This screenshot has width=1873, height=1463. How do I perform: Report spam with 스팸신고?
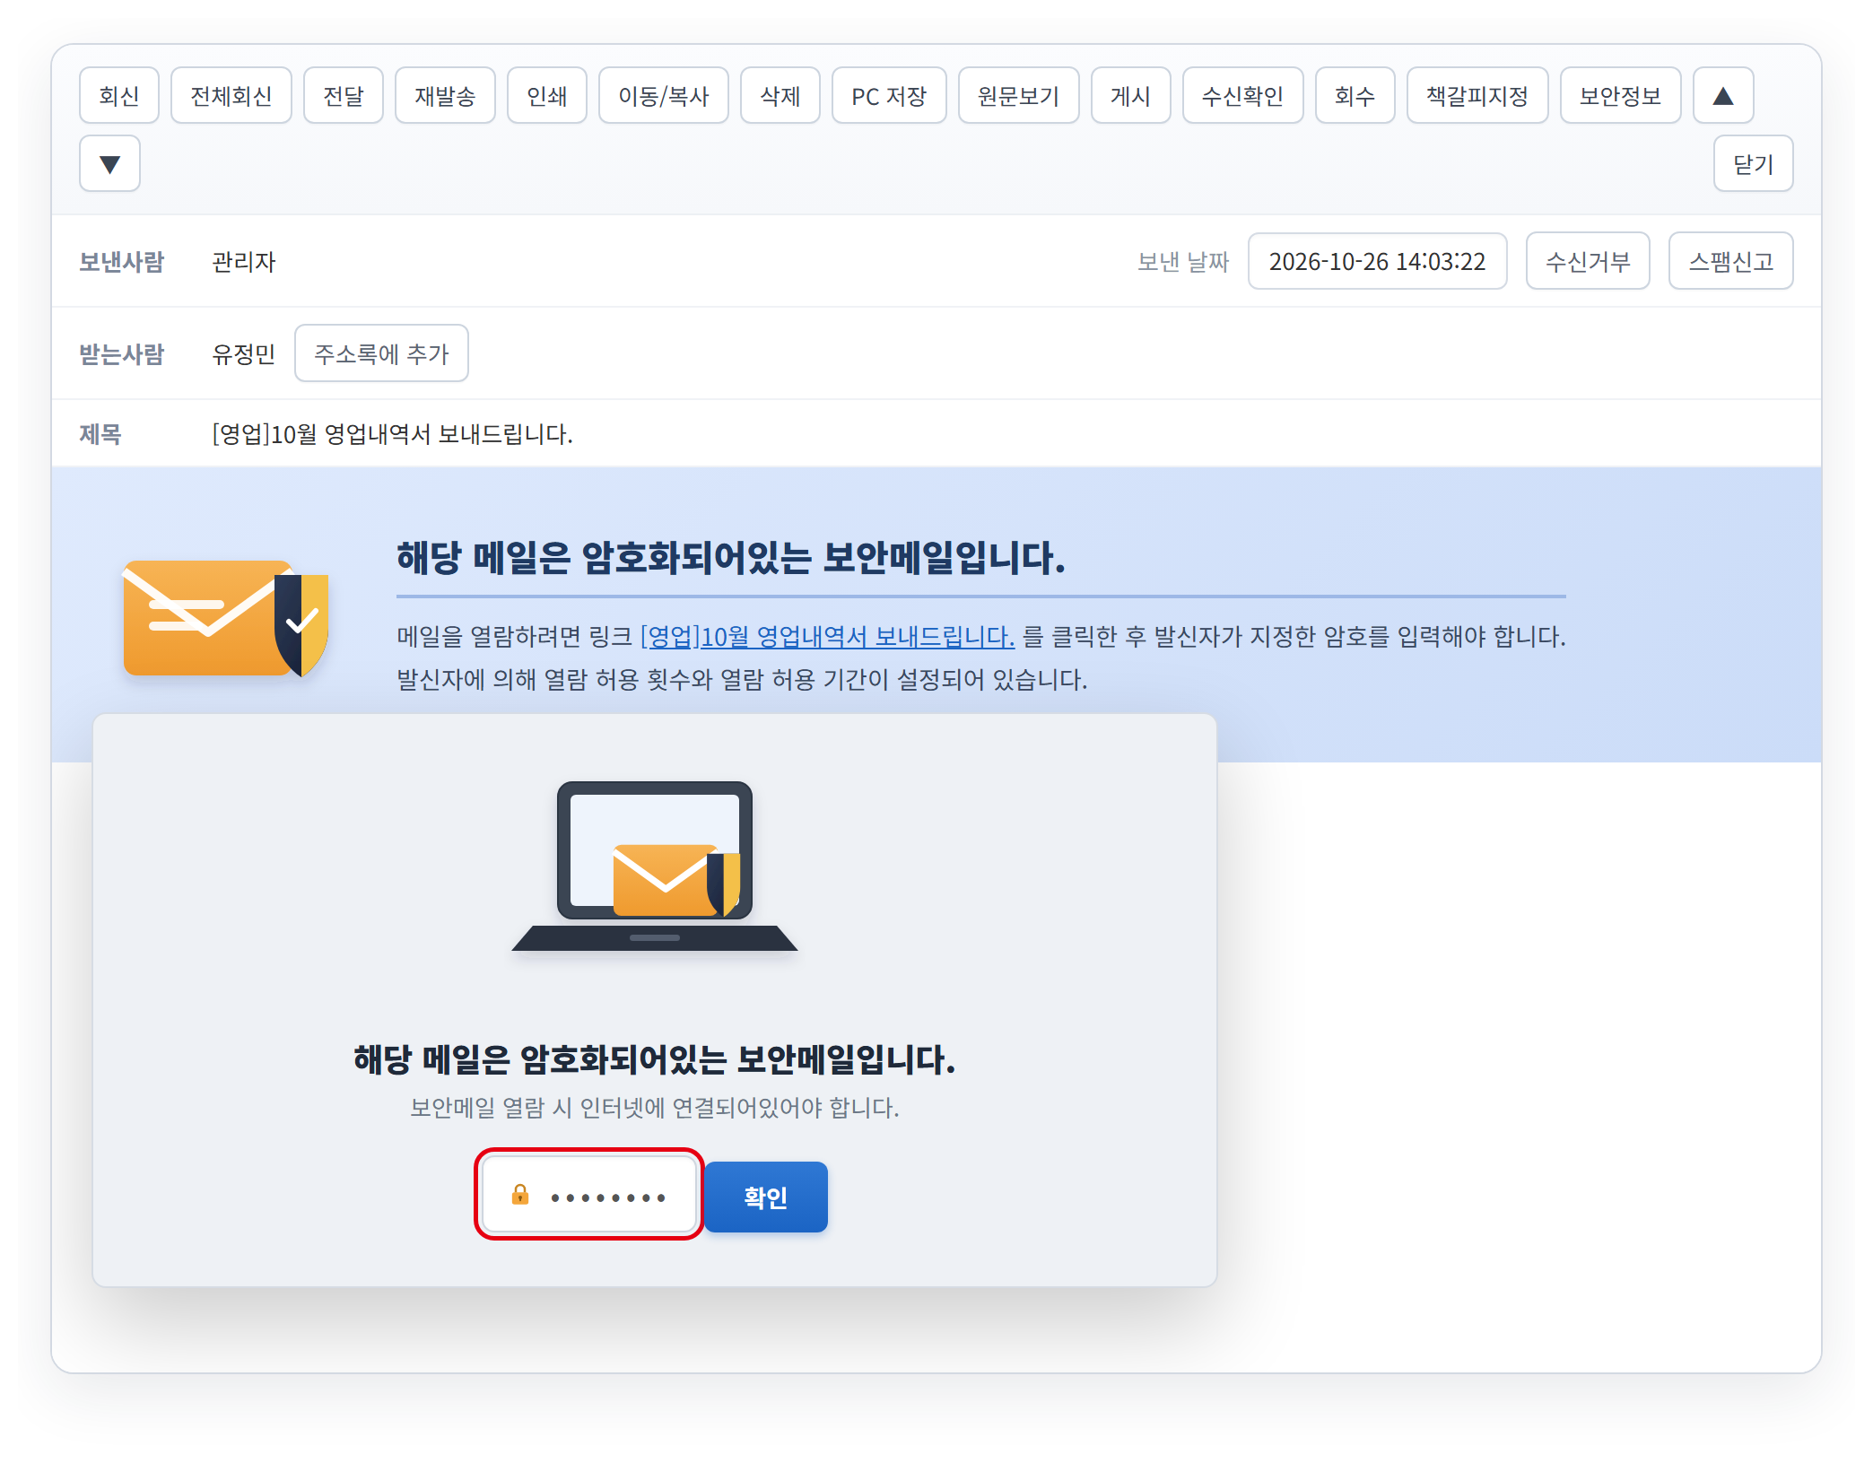(x=1730, y=261)
